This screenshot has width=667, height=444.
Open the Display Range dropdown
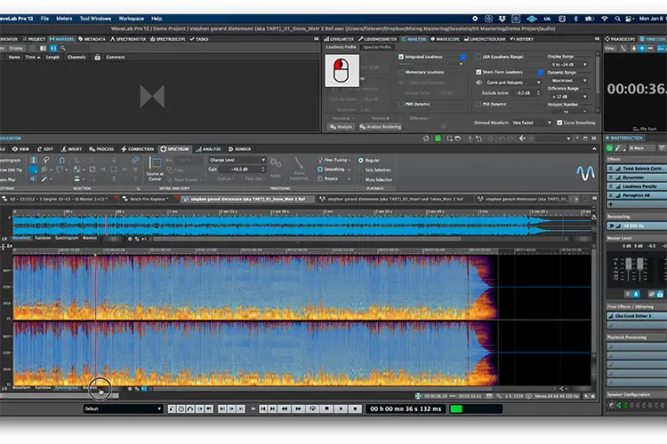click(x=569, y=65)
